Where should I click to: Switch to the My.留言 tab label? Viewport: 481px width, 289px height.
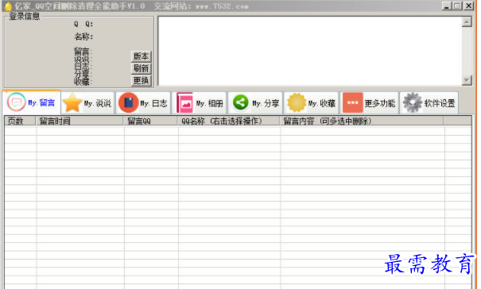click(x=41, y=103)
